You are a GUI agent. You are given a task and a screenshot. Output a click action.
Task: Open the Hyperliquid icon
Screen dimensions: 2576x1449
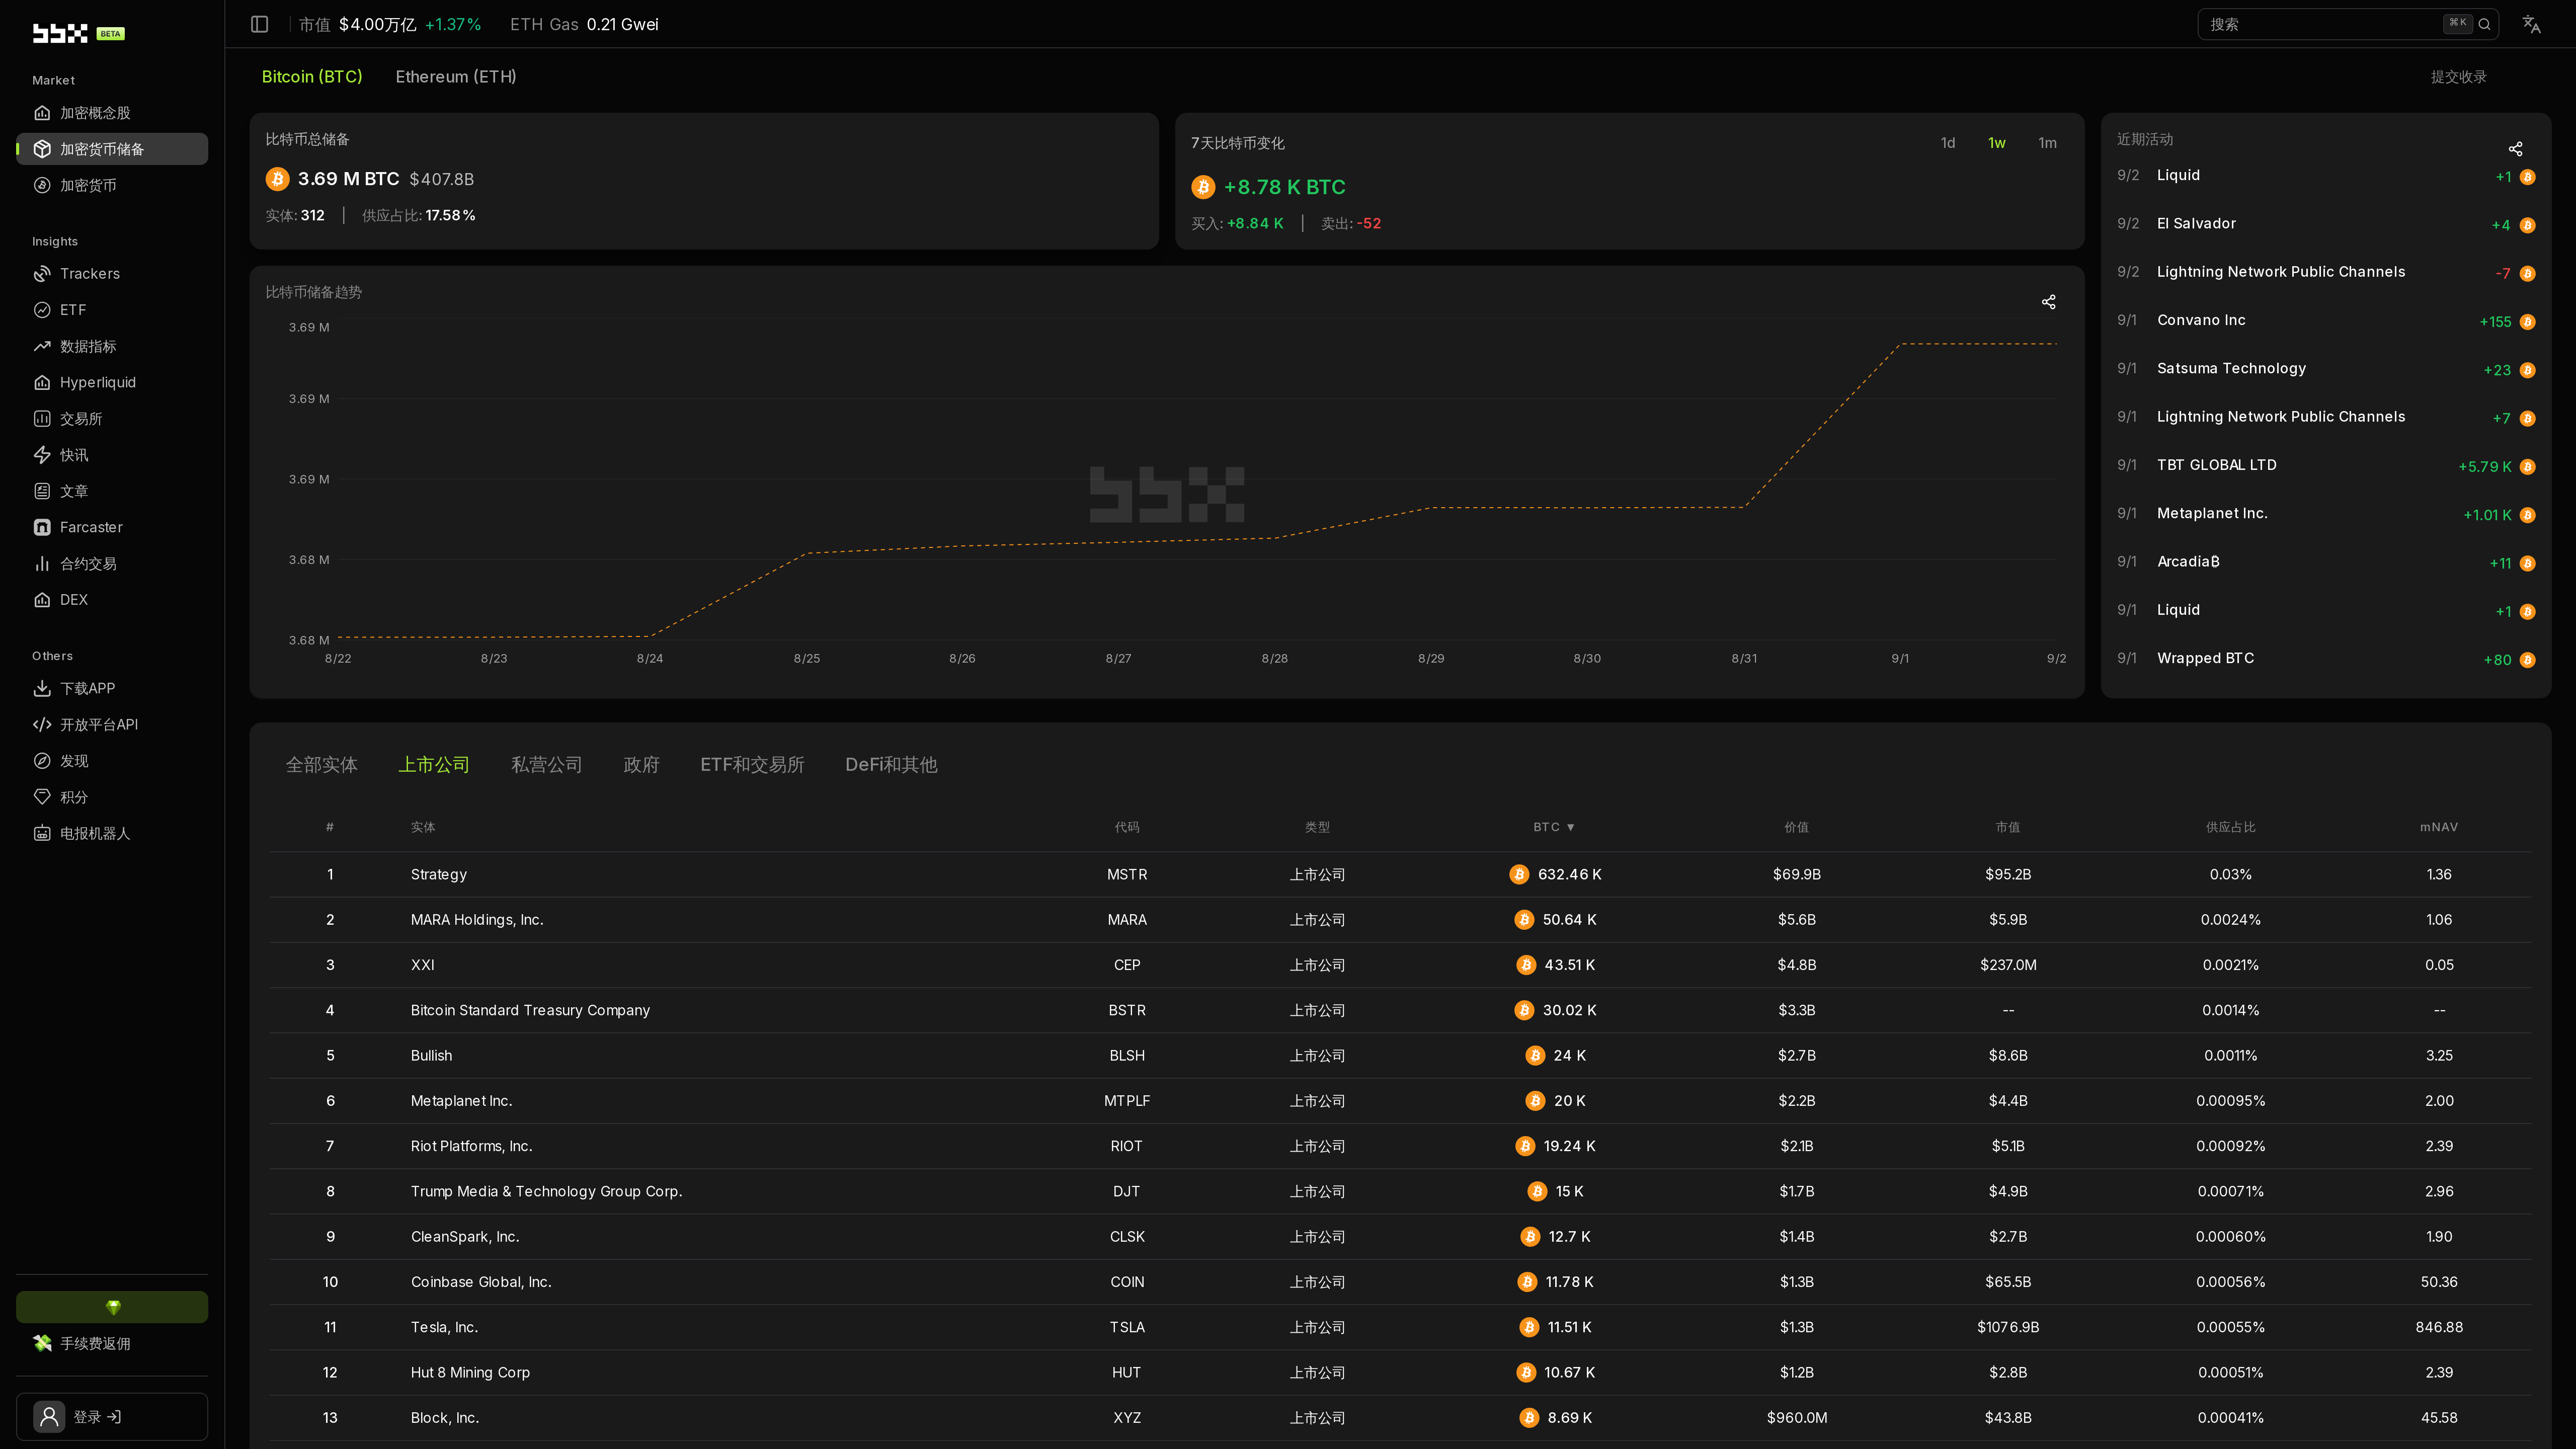point(42,382)
